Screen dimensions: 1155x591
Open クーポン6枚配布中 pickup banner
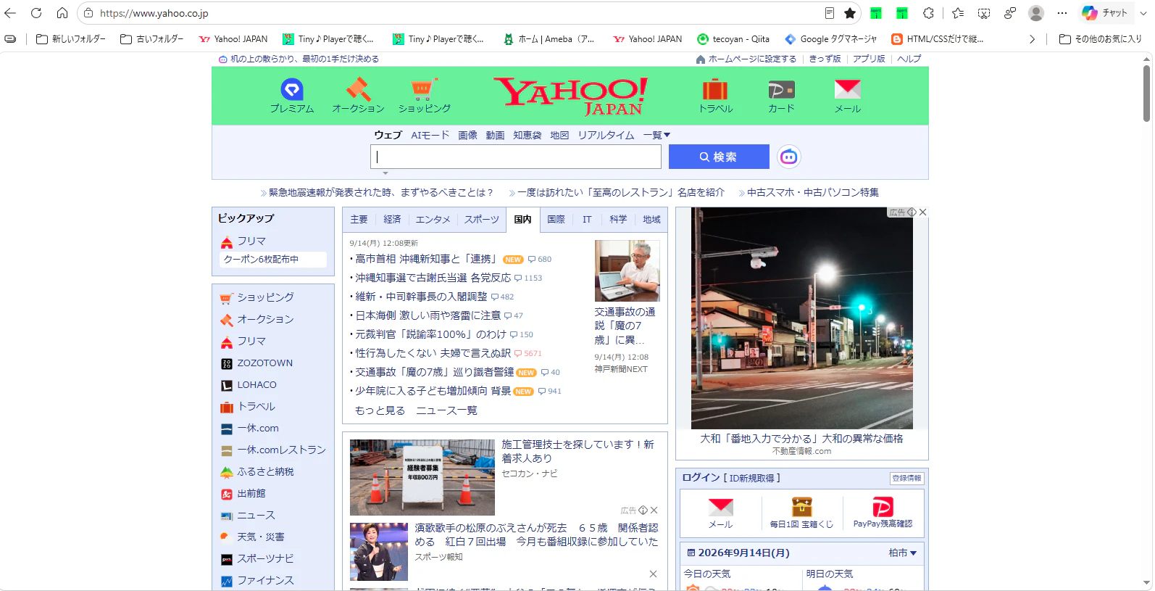click(273, 260)
